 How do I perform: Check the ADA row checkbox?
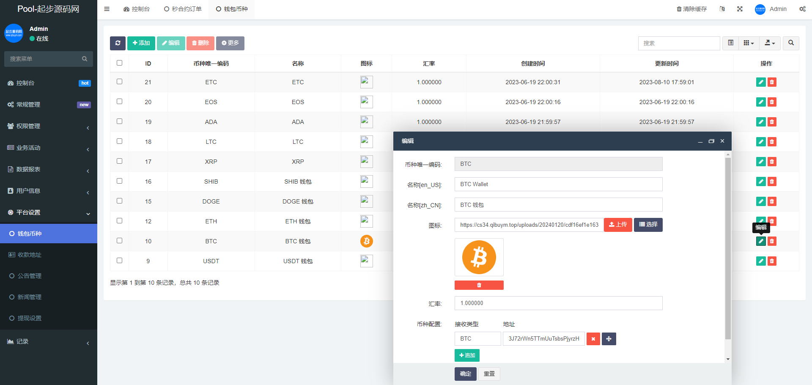pyautogui.click(x=119, y=121)
